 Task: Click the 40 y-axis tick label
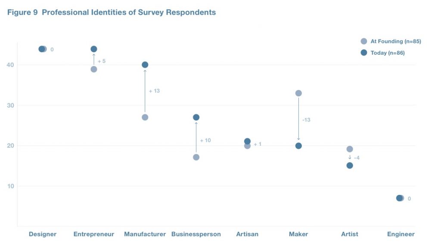[x=9, y=65]
